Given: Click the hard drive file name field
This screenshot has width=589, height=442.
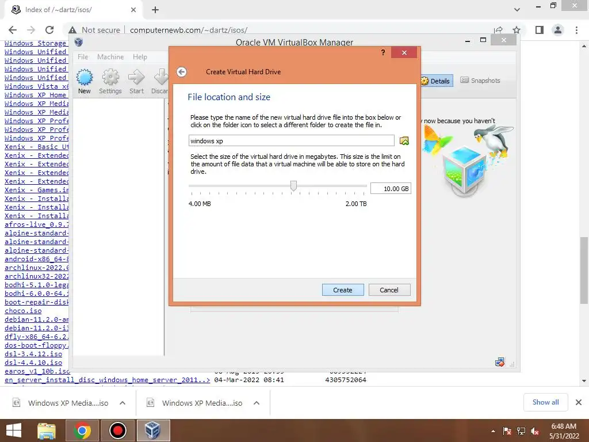Looking at the screenshot, I should pos(292,141).
